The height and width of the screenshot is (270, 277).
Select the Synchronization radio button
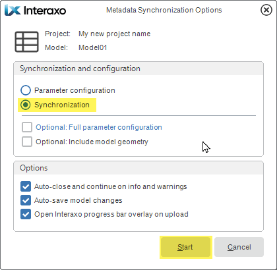click(x=26, y=105)
